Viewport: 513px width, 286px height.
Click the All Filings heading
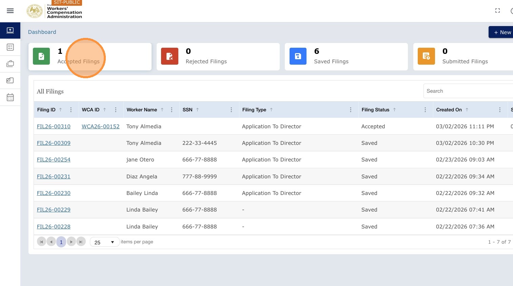[x=50, y=91]
